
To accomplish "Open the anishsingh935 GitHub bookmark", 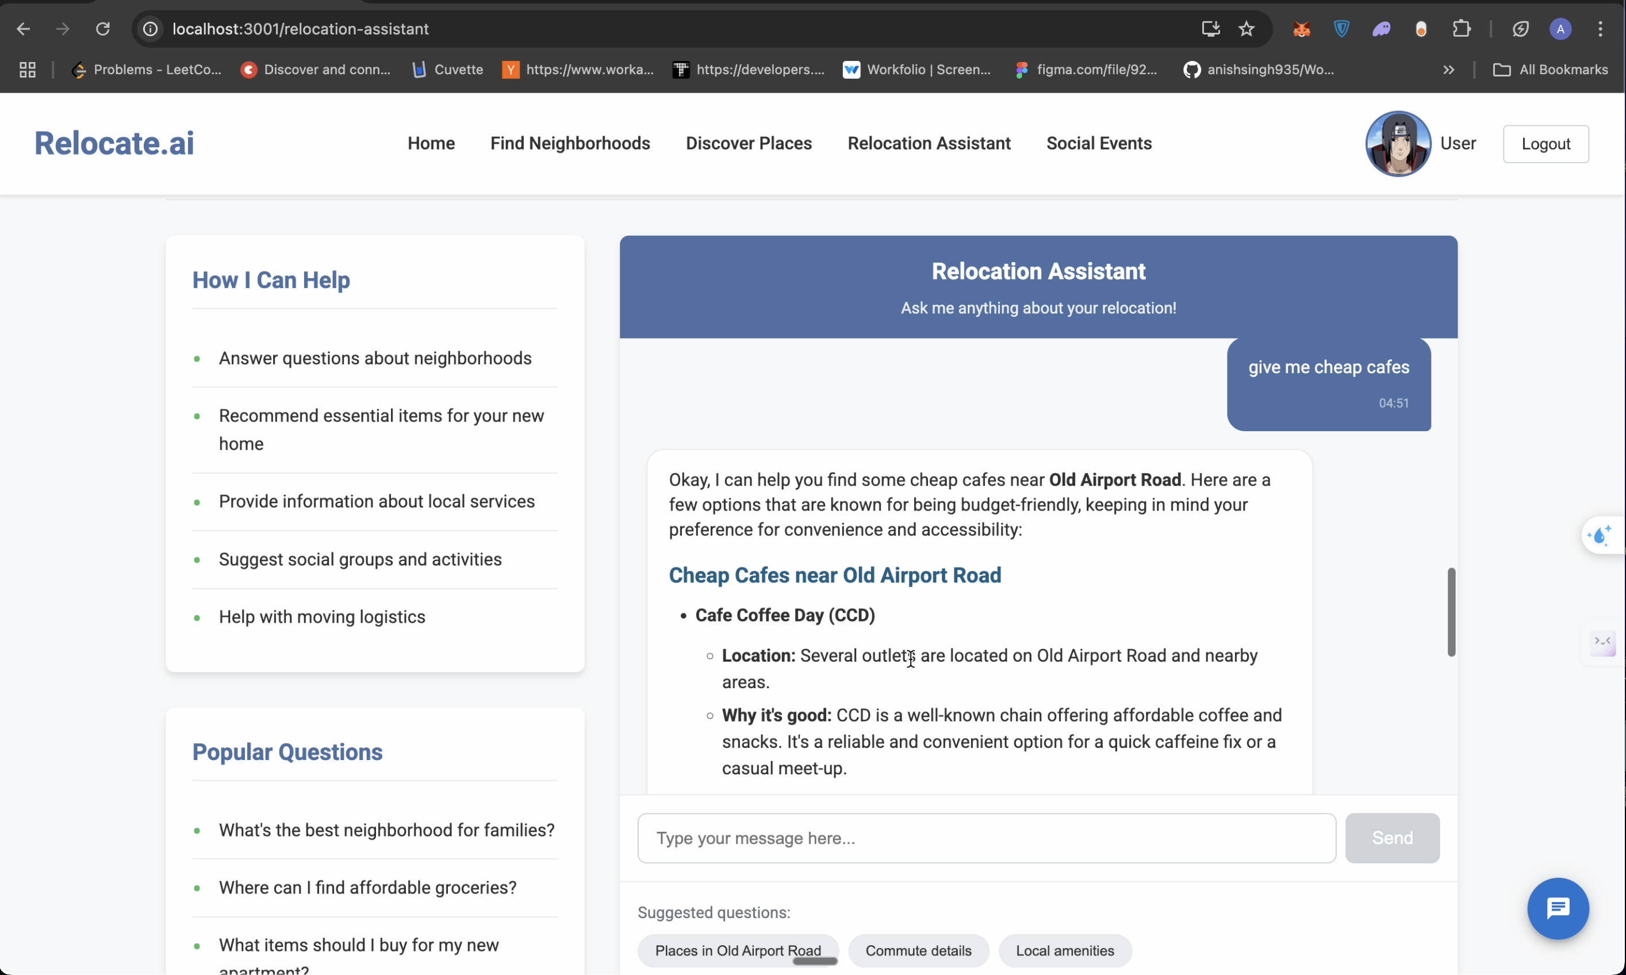I will pyautogui.click(x=1259, y=70).
